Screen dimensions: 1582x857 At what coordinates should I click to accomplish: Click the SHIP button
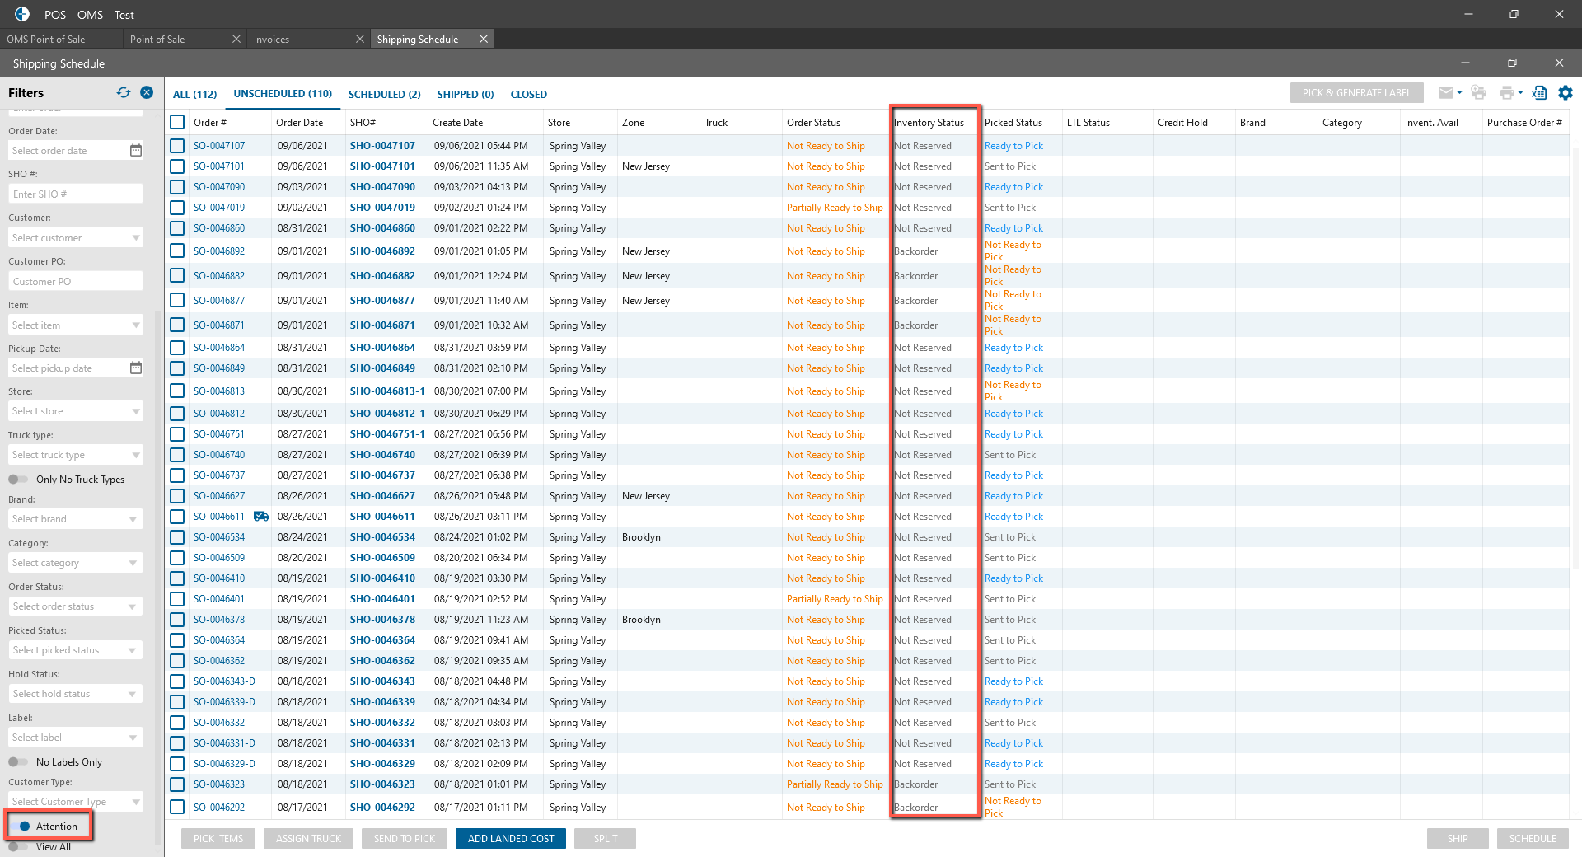click(x=1458, y=839)
